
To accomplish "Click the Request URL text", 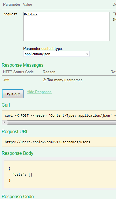I will [x=47, y=142].
